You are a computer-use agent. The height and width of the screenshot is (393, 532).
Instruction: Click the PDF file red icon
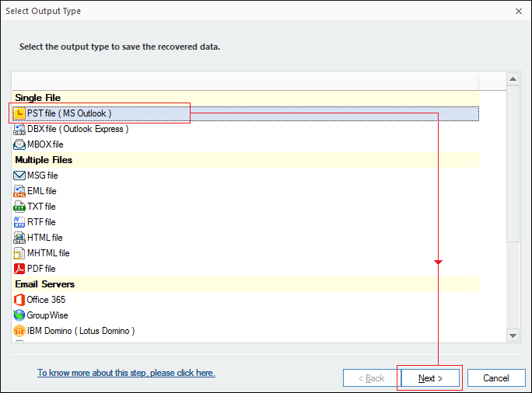tap(19, 269)
